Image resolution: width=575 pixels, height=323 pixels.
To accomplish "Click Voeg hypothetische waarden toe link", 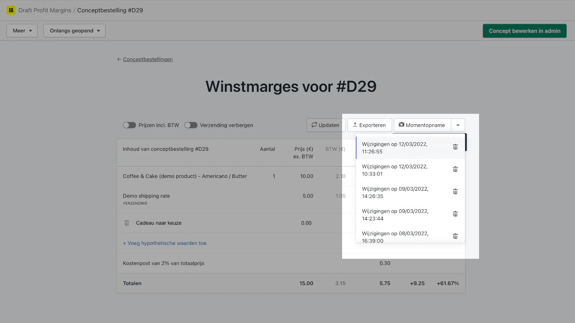I will 165,243.
